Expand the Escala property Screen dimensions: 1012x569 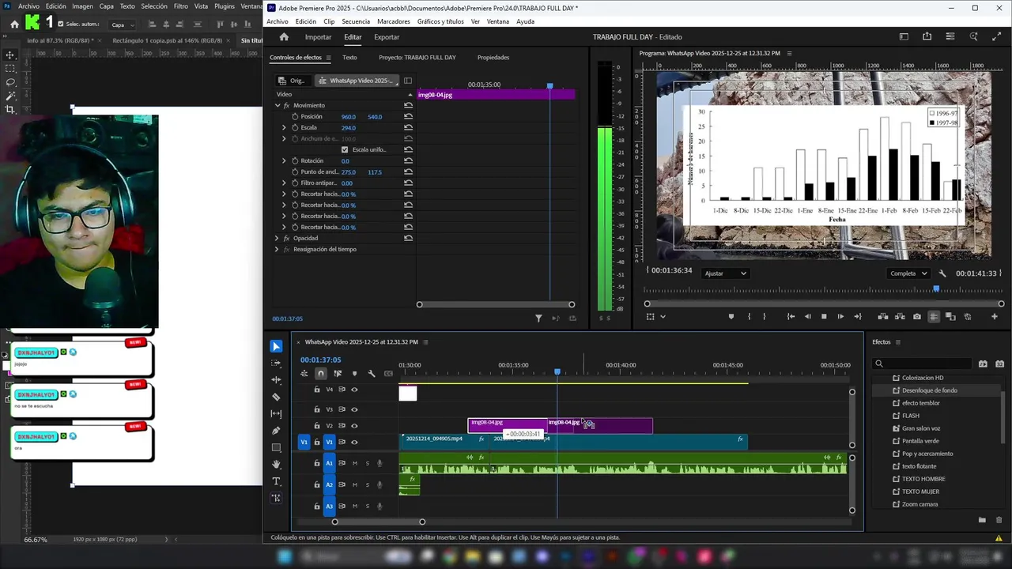tap(284, 127)
